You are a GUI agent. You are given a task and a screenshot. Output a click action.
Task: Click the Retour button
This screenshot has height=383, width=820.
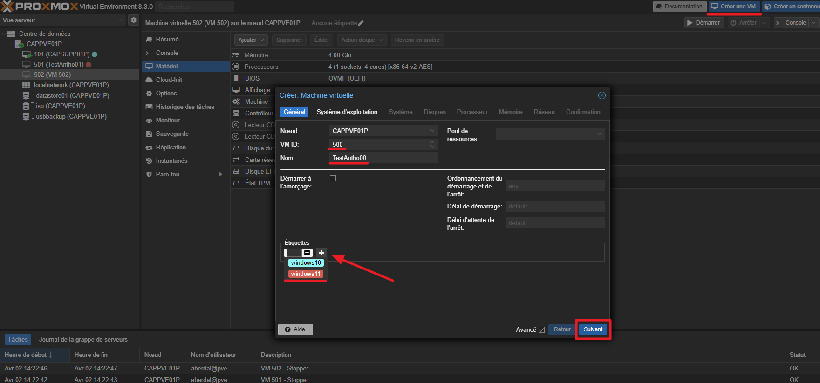562,329
